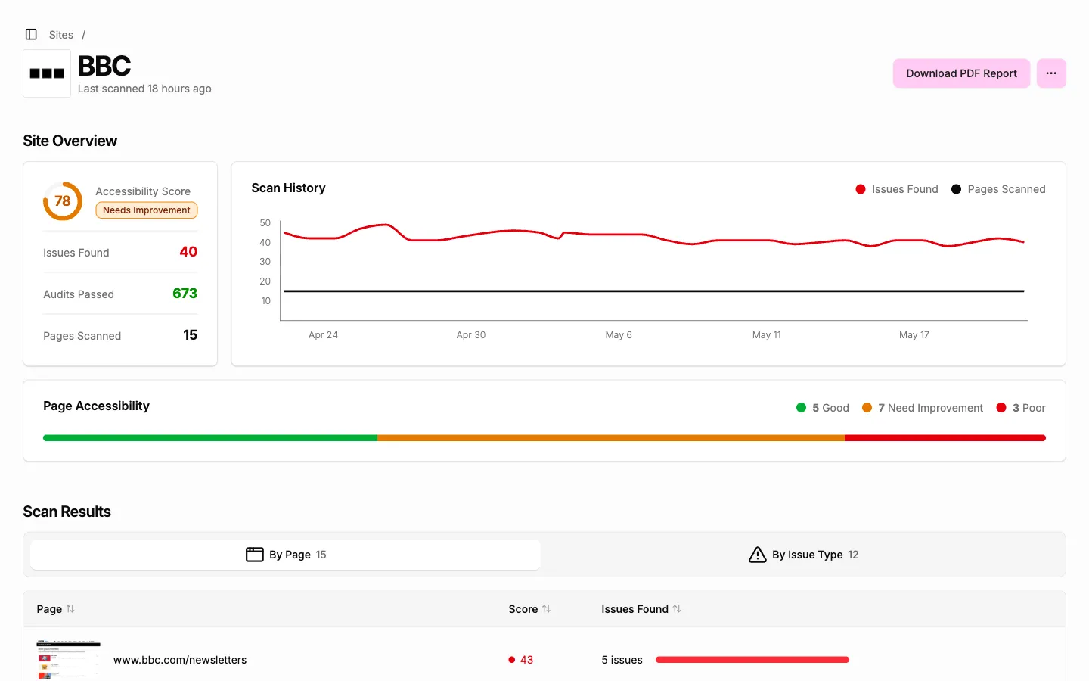Select the Audits Passed value 673
The width and height of the screenshot is (1089, 681).
point(185,294)
